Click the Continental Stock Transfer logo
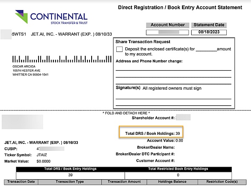251x188 pixels. click(51, 17)
